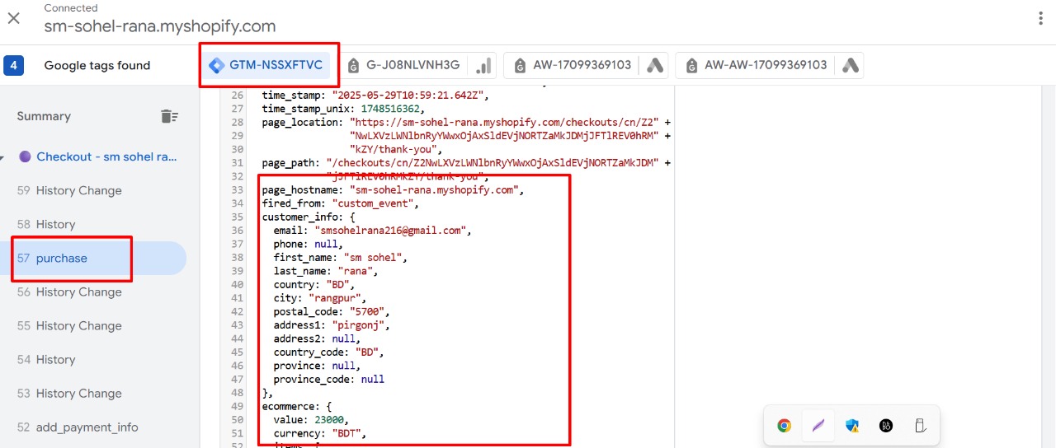The width and height of the screenshot is (1056, 448).
Task: Click Google Ads icon beside AW-17099369103
Action: click(x=655, y=66)
